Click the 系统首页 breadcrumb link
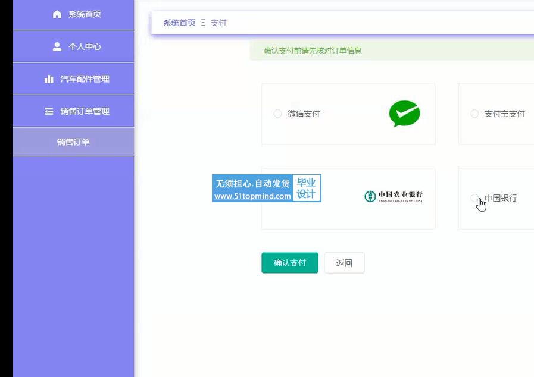This screenshot has height=377, width=534. click(x=179, y=23)
